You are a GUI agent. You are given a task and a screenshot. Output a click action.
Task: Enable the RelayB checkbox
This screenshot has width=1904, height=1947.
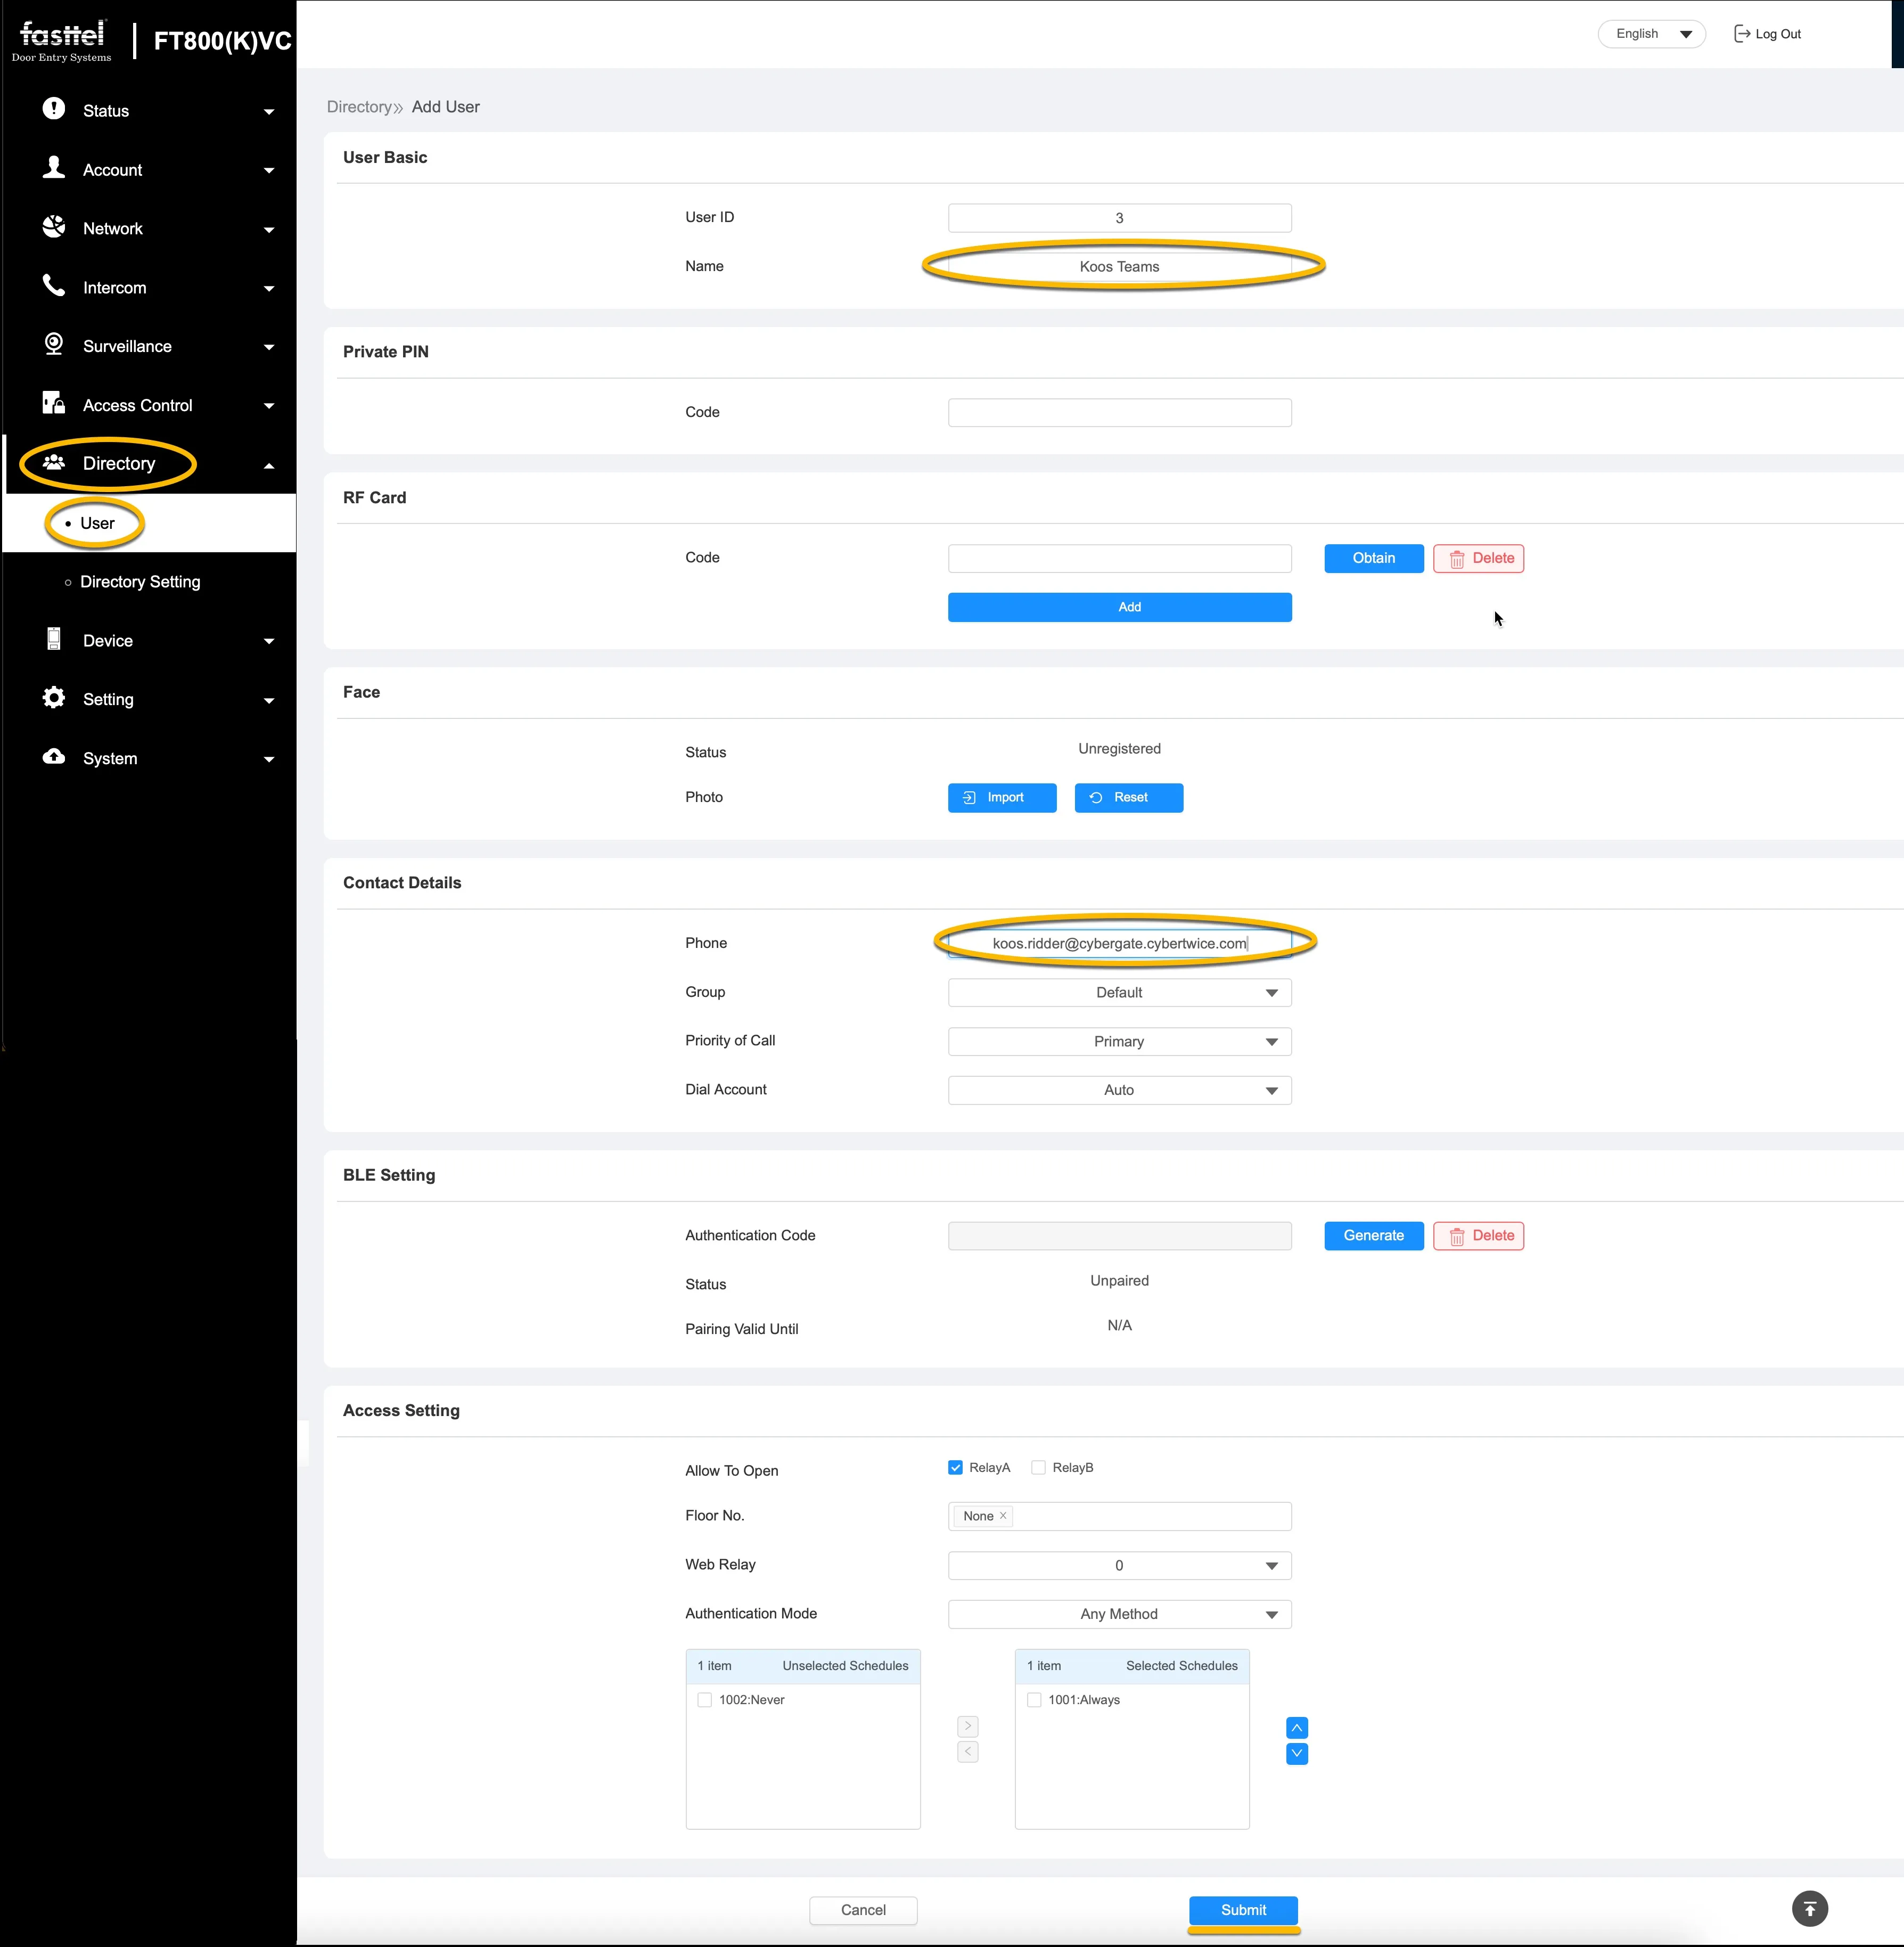coord(1038,1468)
